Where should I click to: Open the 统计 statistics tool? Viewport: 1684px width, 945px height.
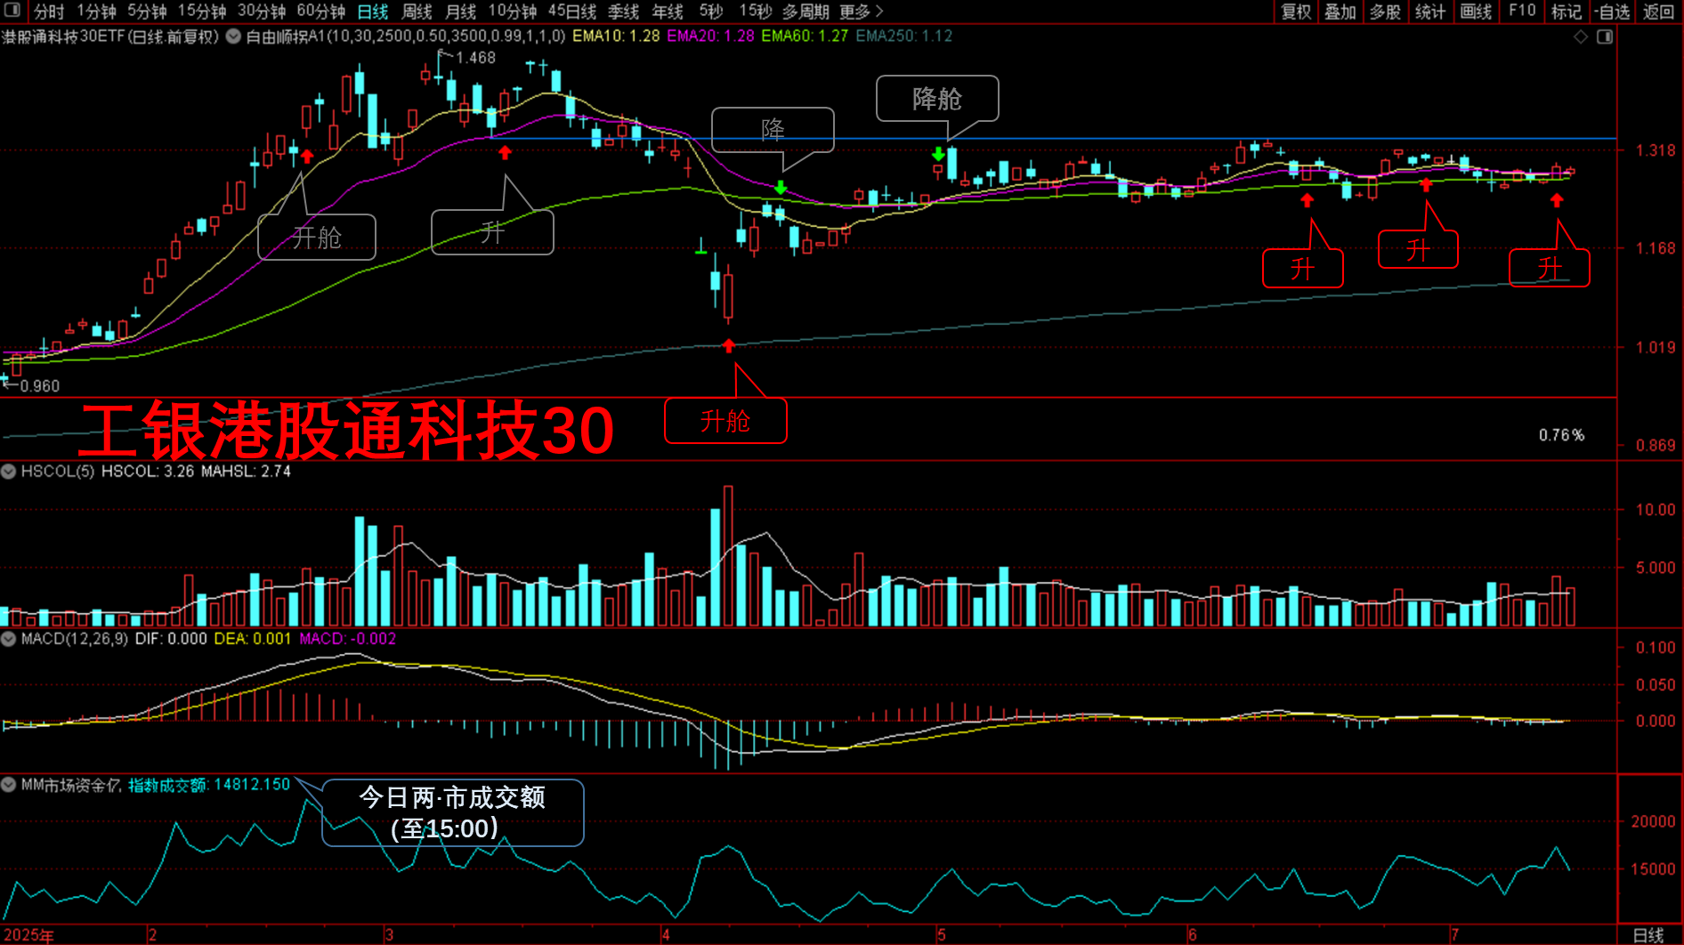1430,12
